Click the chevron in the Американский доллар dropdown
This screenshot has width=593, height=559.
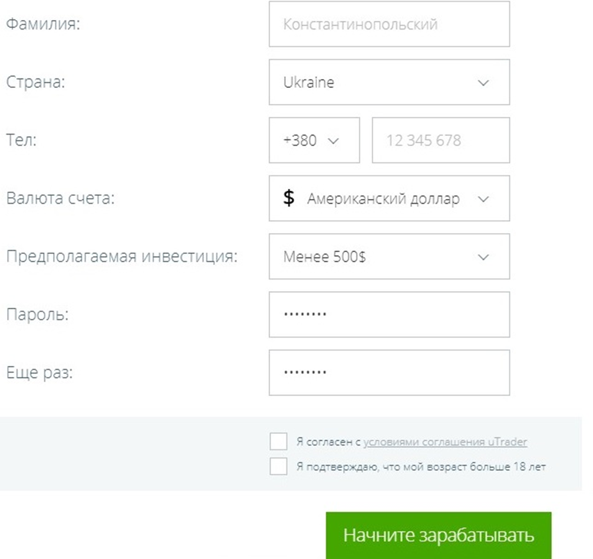click(x=483, y=199)
